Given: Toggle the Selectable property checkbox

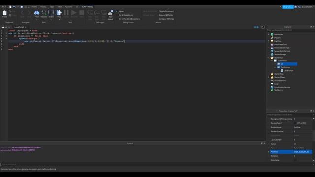Looking at the screenshot, I should tap(295, 160).
